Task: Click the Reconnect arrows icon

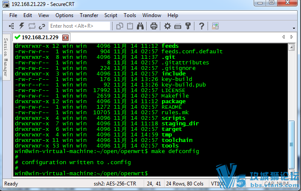Action: pyautogui.click(x=32, y=26)
